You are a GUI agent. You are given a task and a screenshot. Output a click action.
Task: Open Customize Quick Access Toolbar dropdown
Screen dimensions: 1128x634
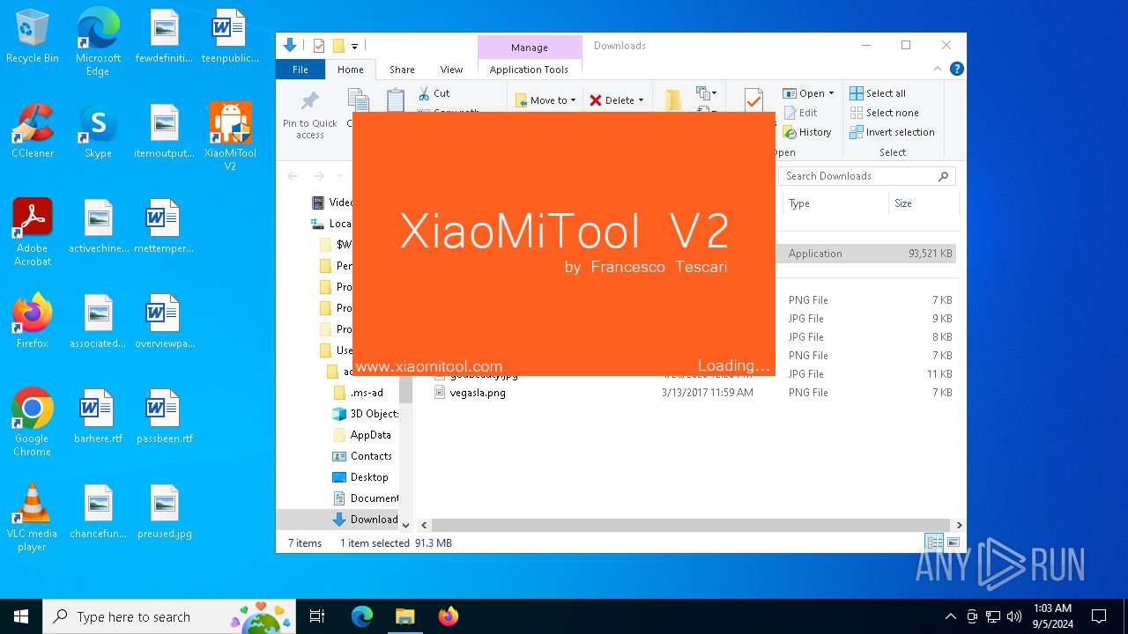point(354,46)
